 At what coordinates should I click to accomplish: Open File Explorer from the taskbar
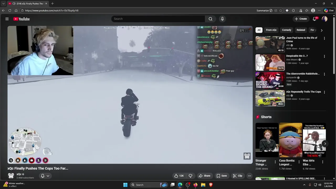coord(203,185)
